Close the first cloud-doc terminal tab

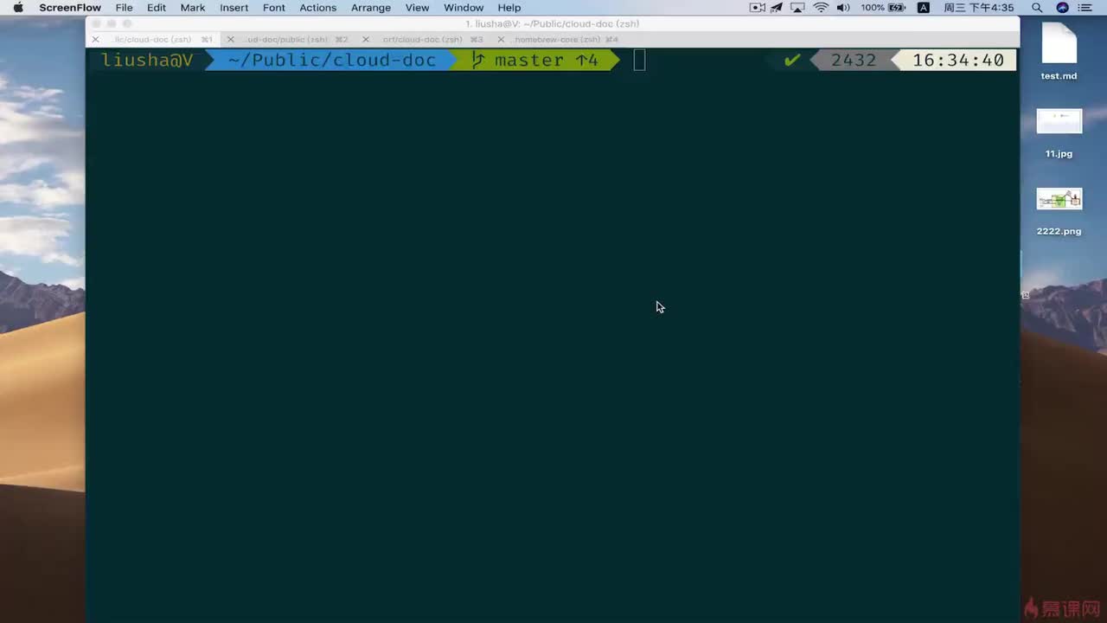(x=95, y=39)
